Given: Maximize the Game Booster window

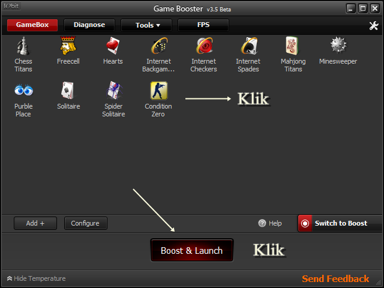Looking at the screenshot, I should pyautogui.click(x=362, y=9).
